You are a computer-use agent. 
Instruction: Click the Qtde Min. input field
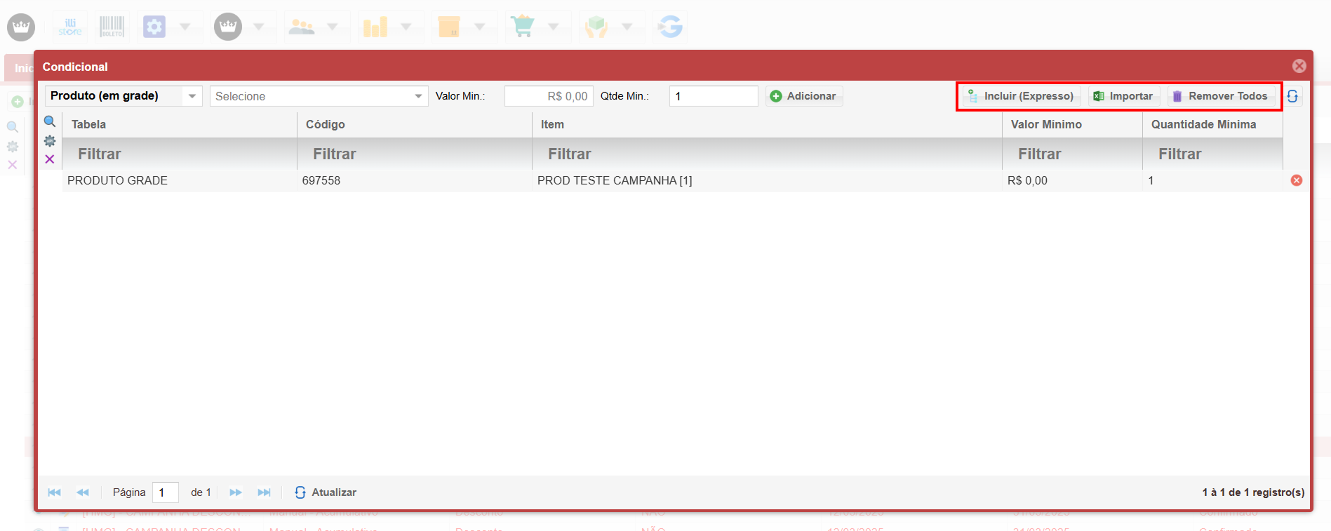[x=713, y=96]
